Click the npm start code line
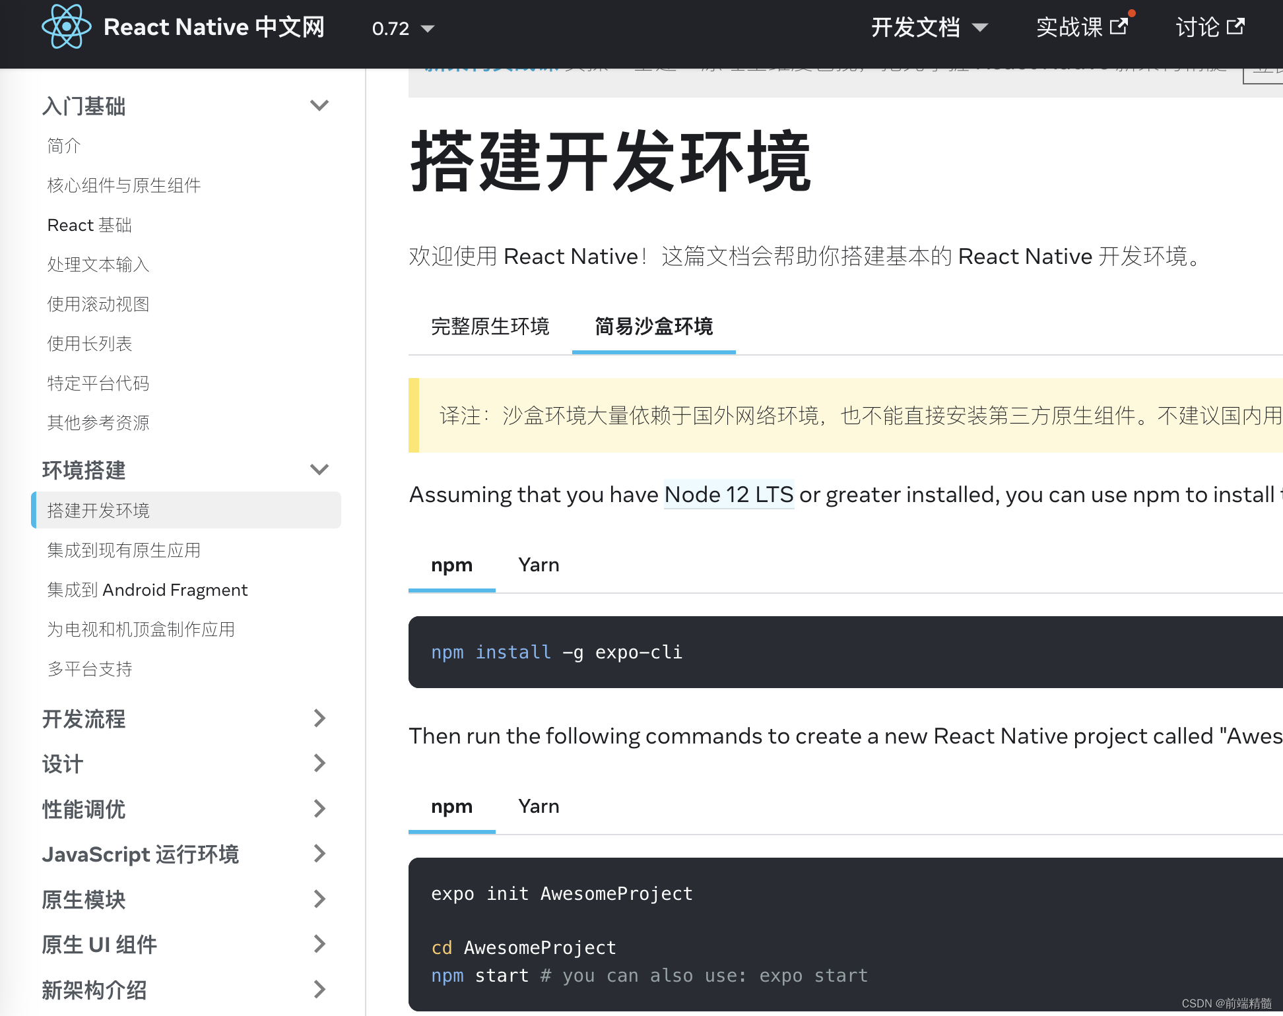The width and height of the screenshot is (1283, 1016). [649, 976]
